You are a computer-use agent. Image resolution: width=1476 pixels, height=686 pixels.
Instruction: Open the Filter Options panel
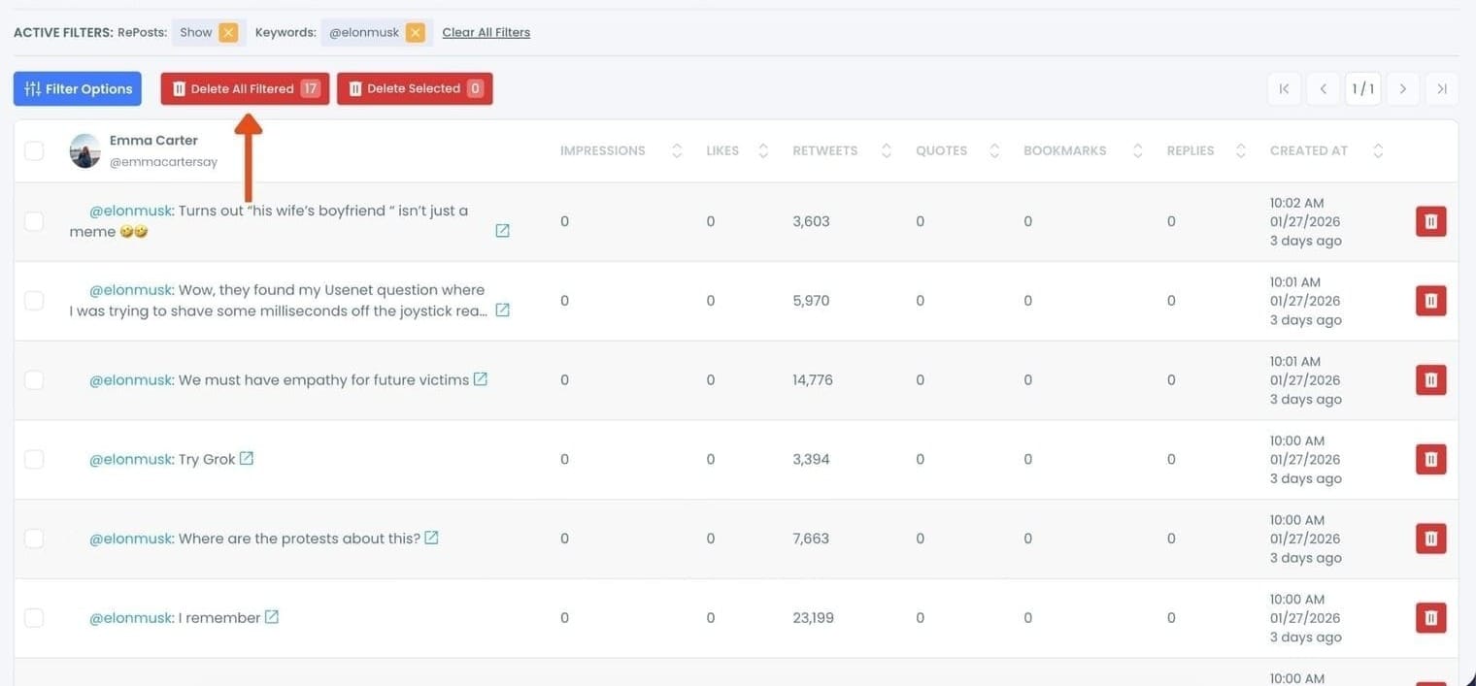pos(78,89)
